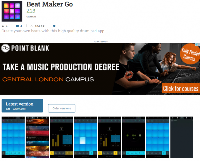
Task: Click the AdChoices info icon
Action: coord(197,44)
